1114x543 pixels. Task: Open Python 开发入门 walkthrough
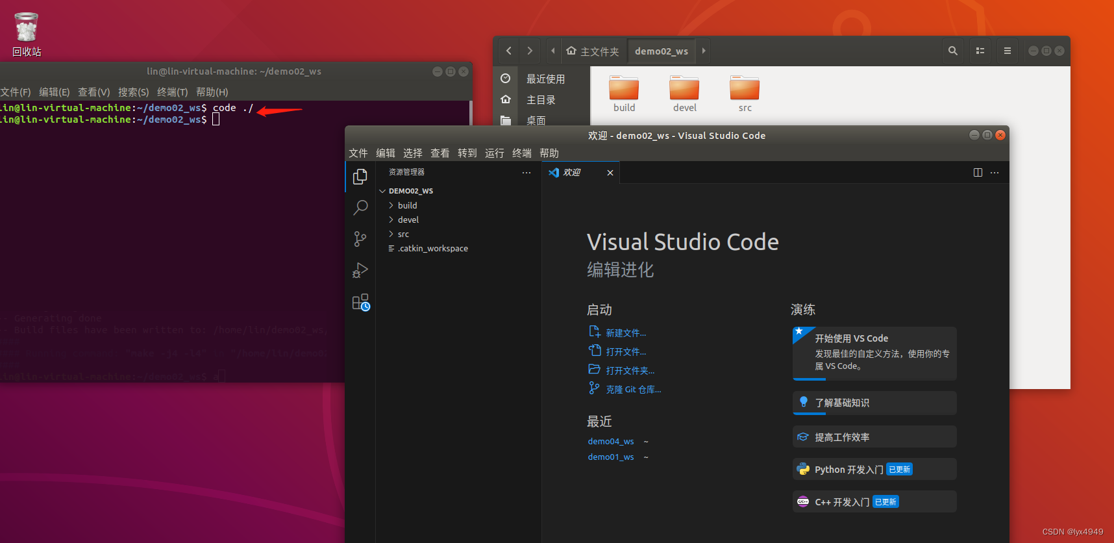(874, 469)
